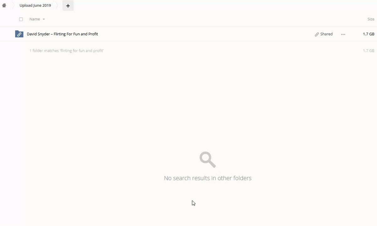
Task: Open David Snyder – Flirting For Fun folder
Action: 62,34
